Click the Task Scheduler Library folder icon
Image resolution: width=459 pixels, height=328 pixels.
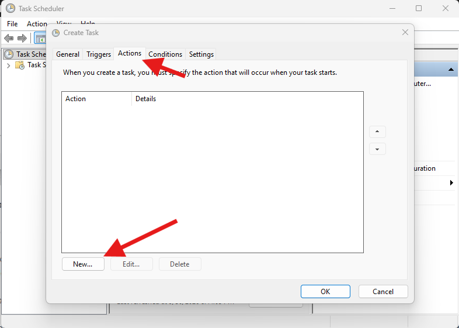(x=20, y=65)
